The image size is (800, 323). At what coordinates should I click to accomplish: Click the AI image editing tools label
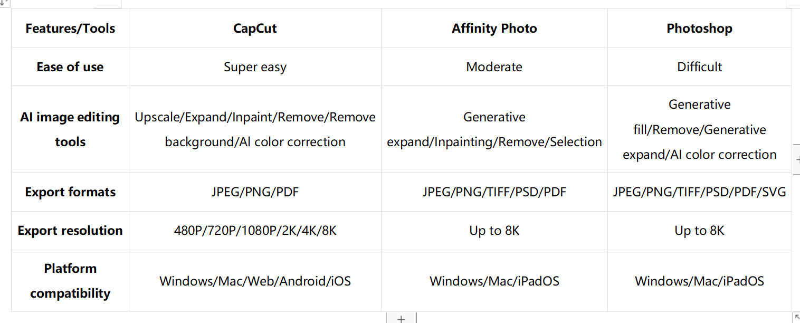point(70,129)
